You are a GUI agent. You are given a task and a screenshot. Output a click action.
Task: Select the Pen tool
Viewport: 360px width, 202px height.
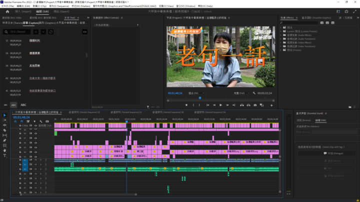[4, 140]
